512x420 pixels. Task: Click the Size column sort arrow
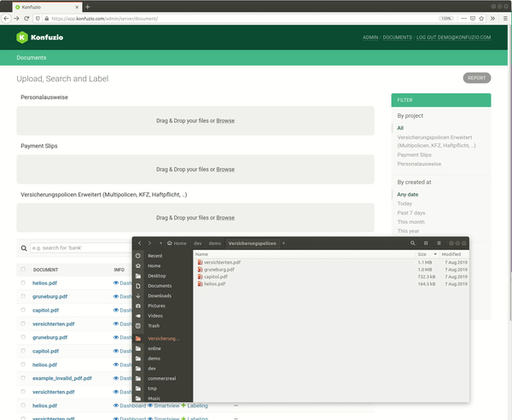click(435, 254)
